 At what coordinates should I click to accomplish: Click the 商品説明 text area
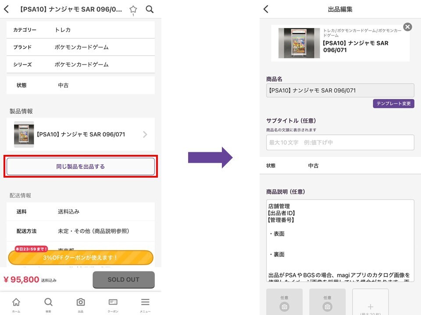340,241
